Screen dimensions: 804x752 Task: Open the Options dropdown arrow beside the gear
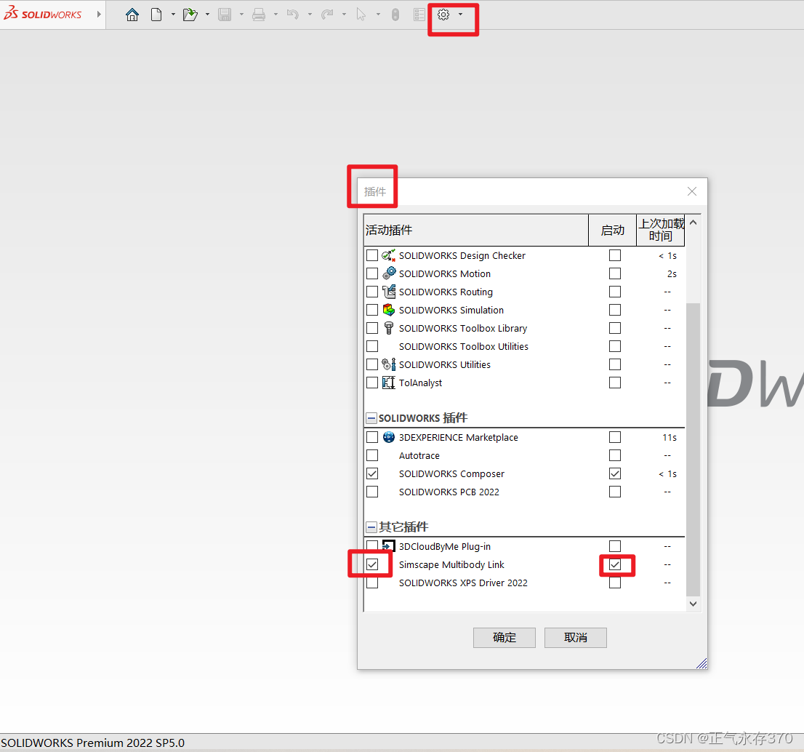click(x=461, y=14)
